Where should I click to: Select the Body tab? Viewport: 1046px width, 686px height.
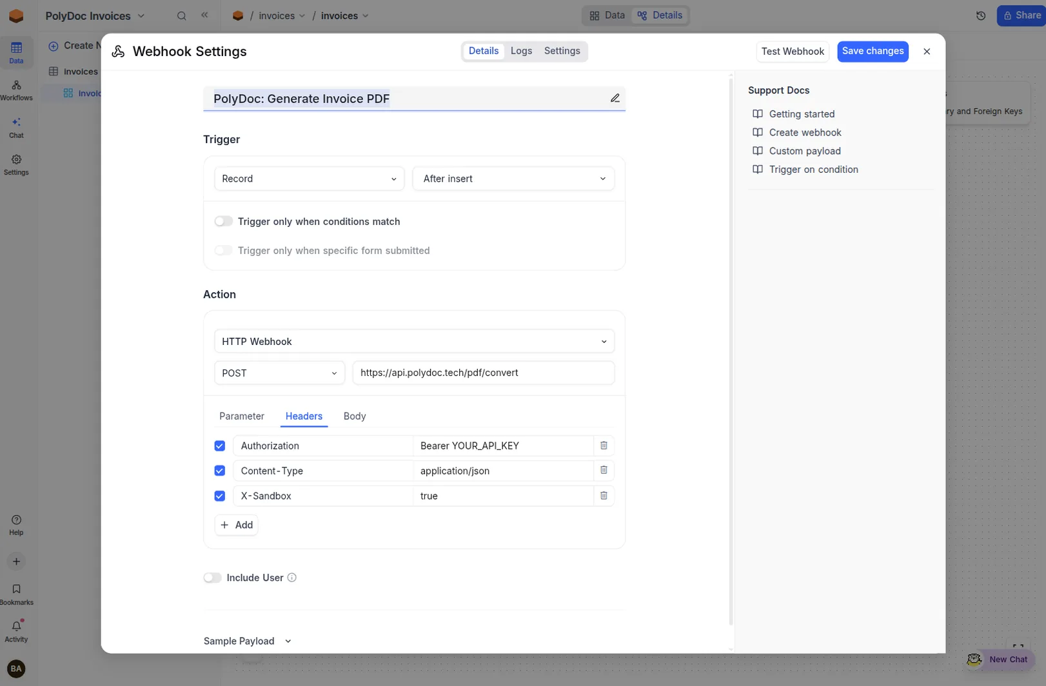(x=355, y=416)
